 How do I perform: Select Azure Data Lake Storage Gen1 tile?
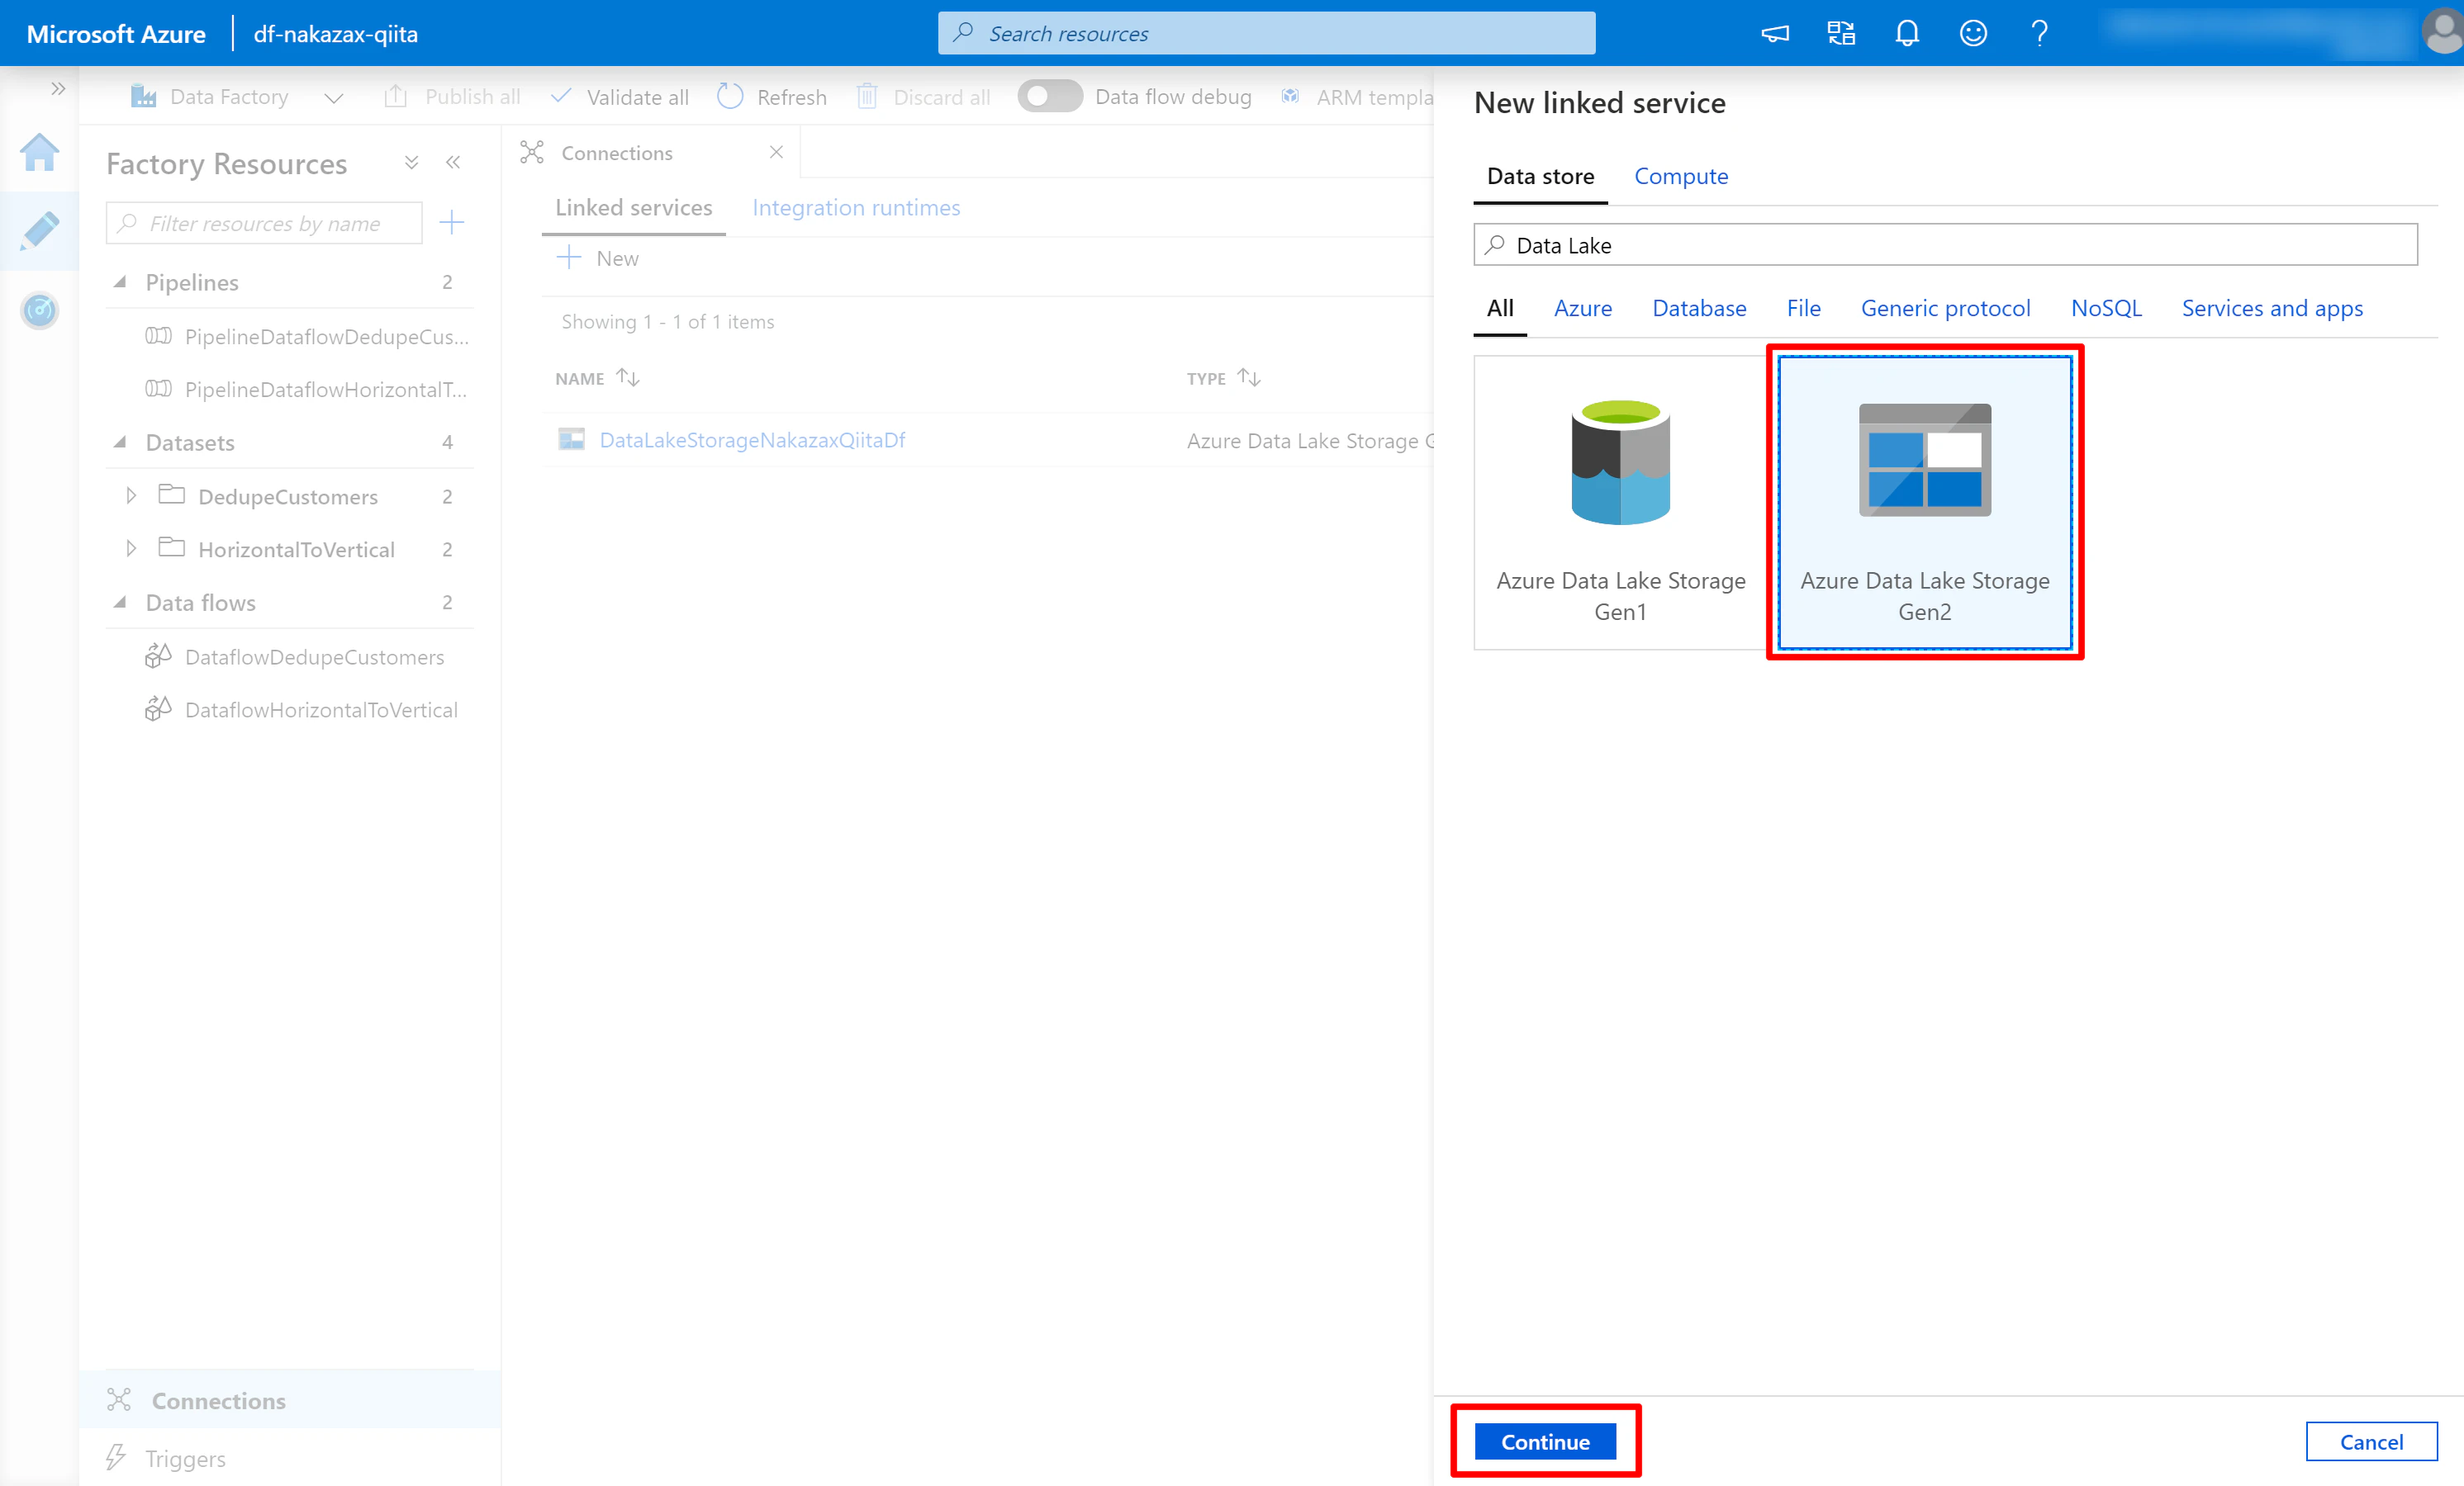(1620, 503)
